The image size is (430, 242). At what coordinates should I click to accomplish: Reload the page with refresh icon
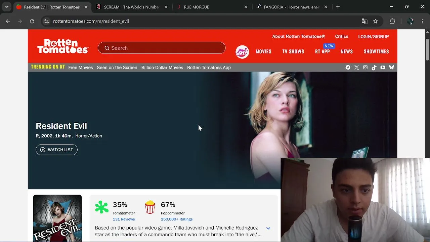pyautogui.click(x=32, y=21)
